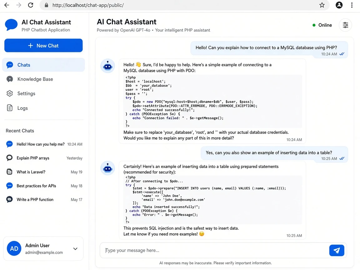Click 'May 17' date in recent chats
360x270 pixels.
77,199
